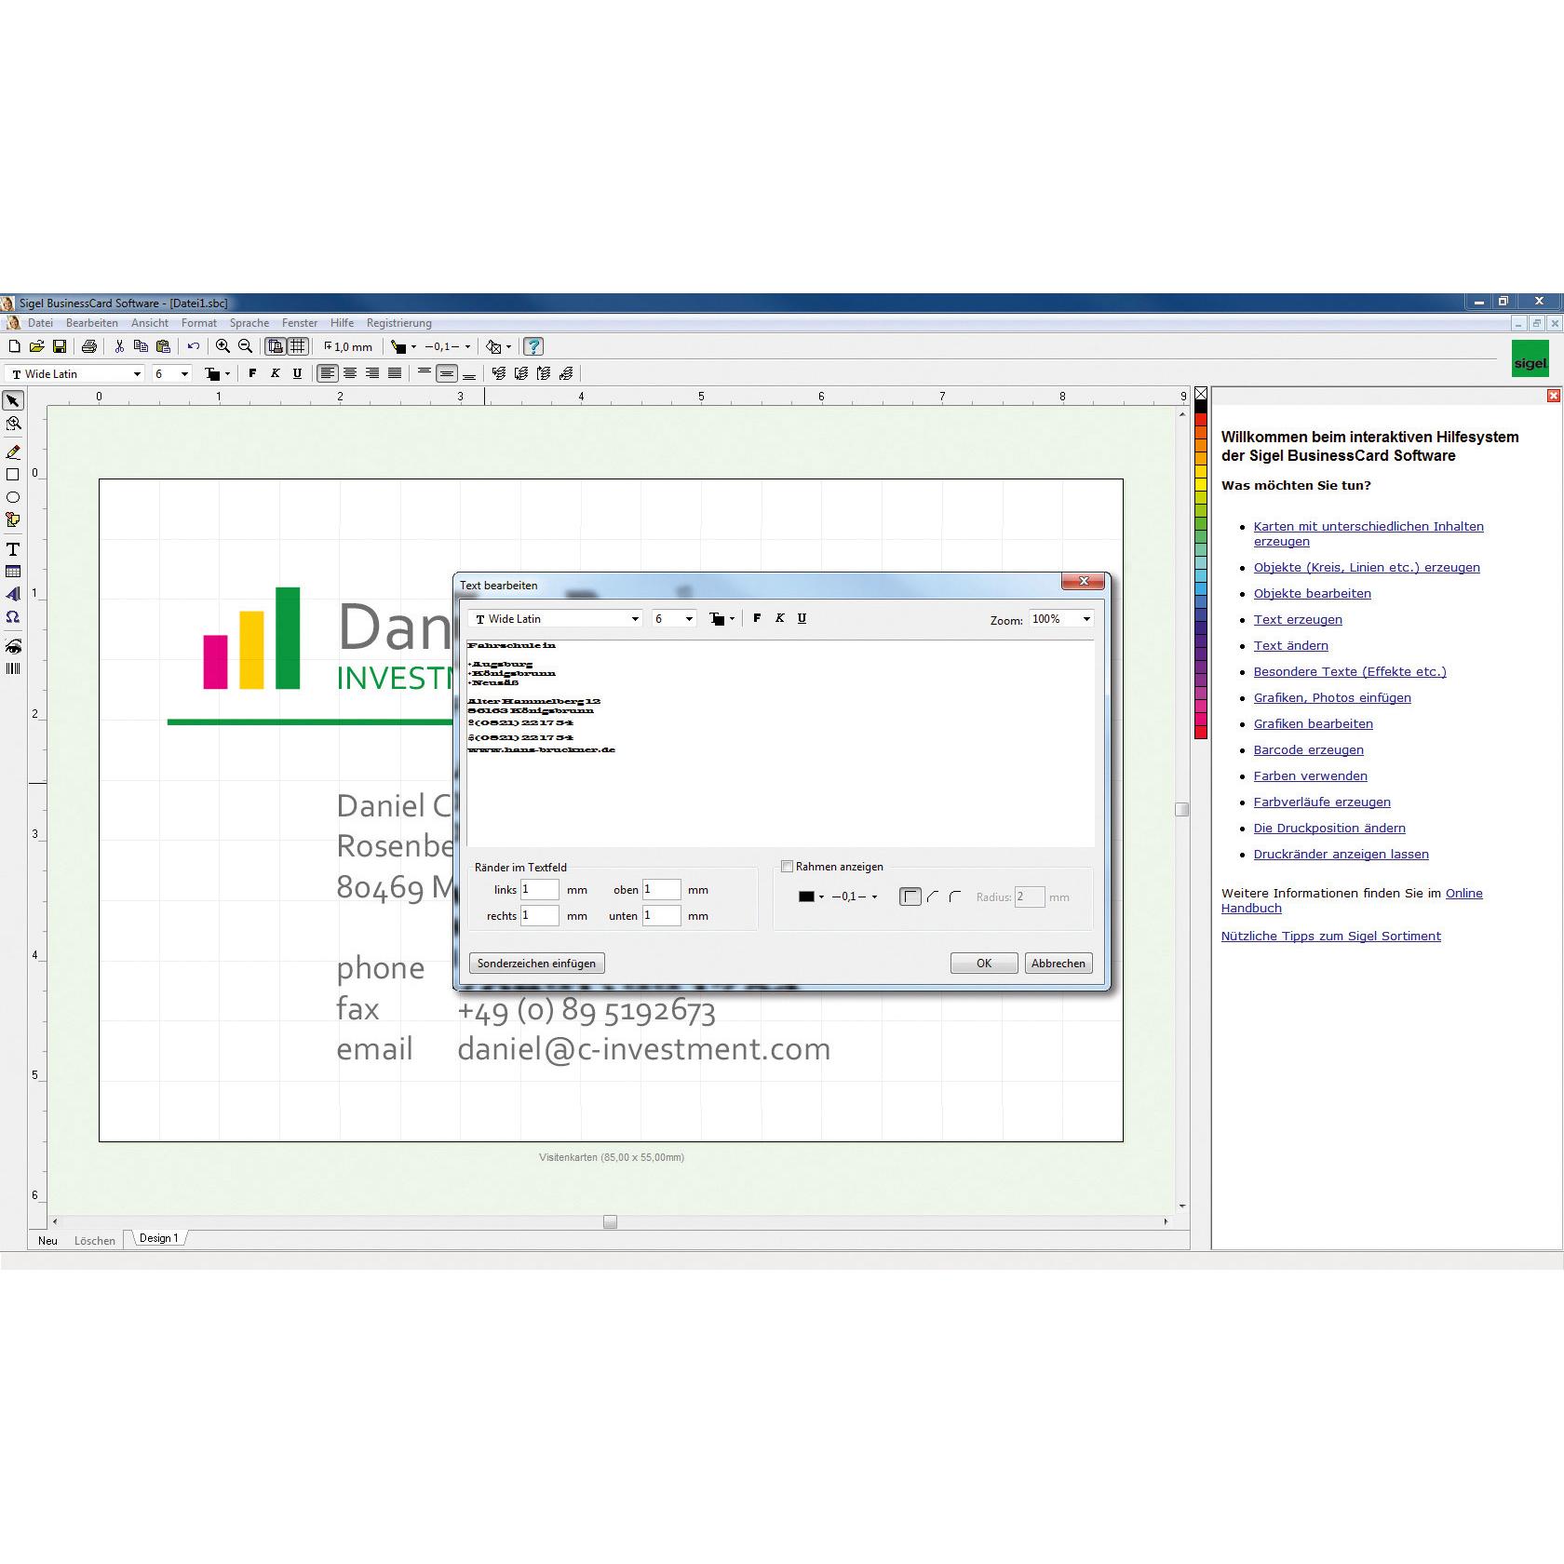Image resolution: width=1564 pixels, height=1564 pixels.
Task: Paste from clipboard icon
Action: (163, 346)
